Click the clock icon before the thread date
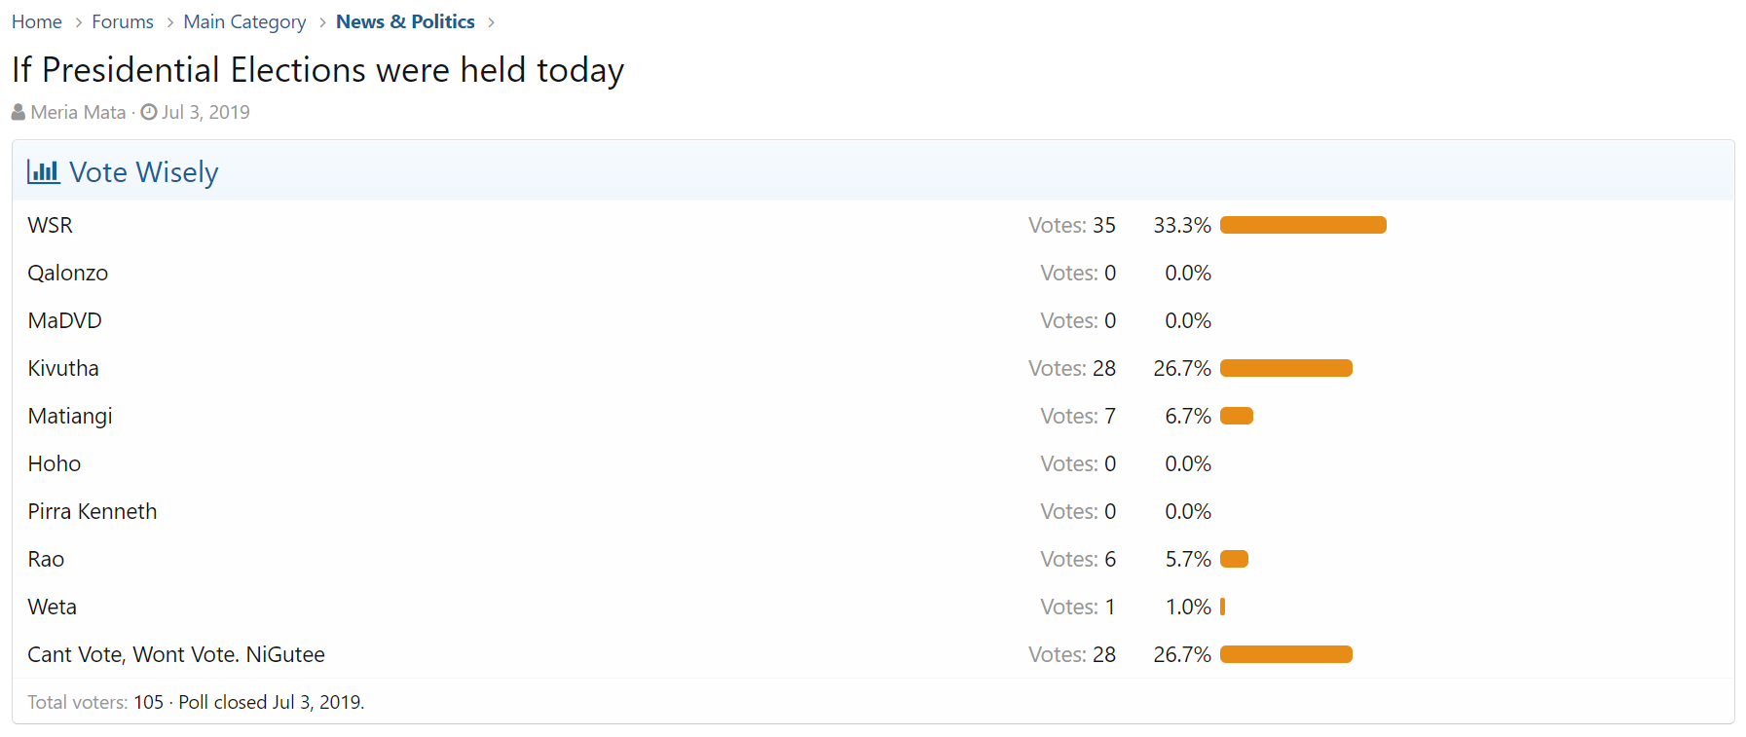The image size is (1746, 737). (x=149, y=112)
